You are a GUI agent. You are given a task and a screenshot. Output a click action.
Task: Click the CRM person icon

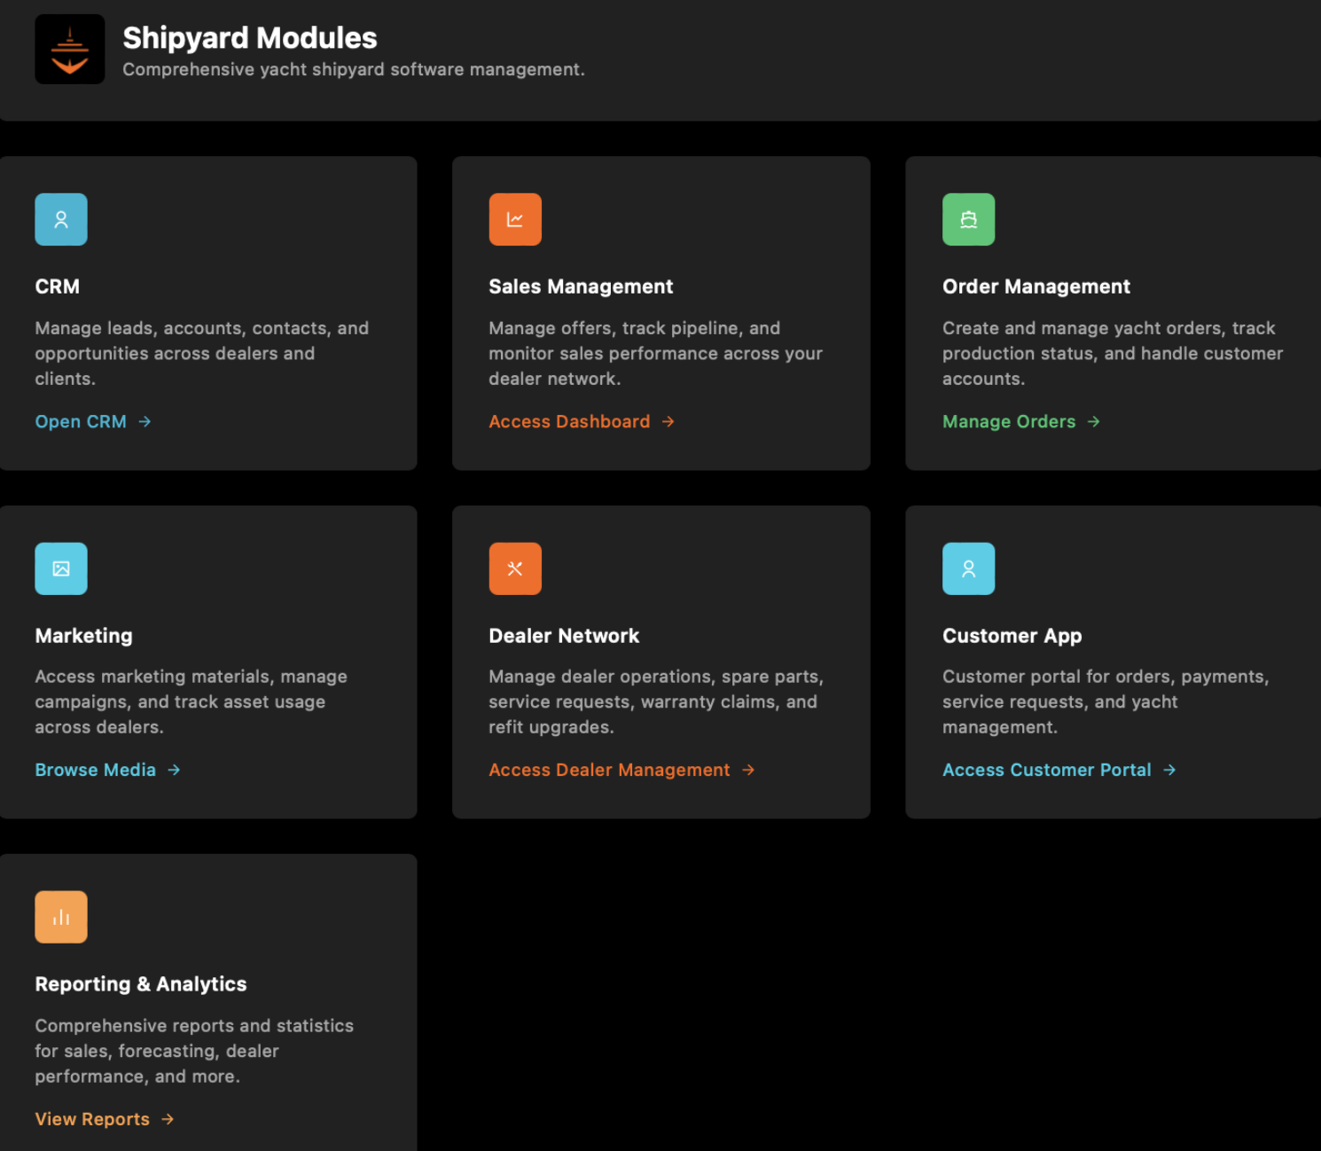click(x=61, y=219)
